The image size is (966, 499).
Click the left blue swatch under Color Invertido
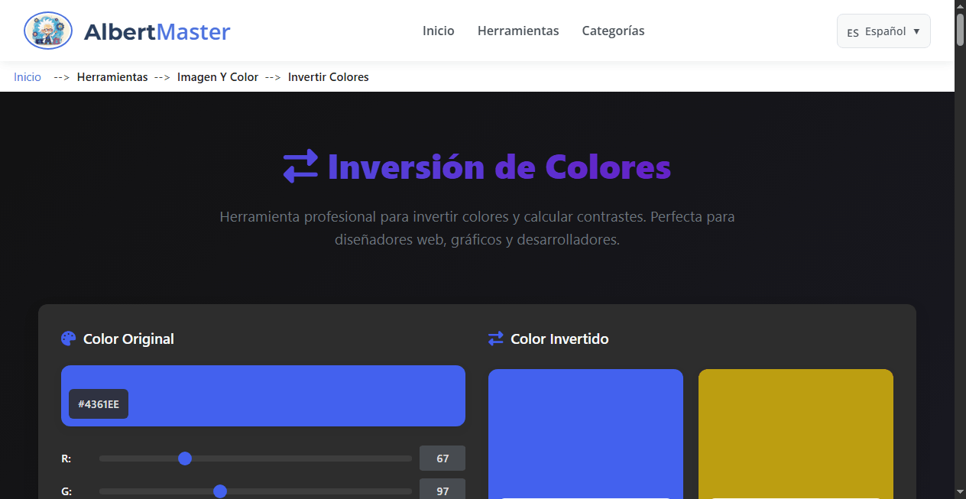(x=585, y=436)
